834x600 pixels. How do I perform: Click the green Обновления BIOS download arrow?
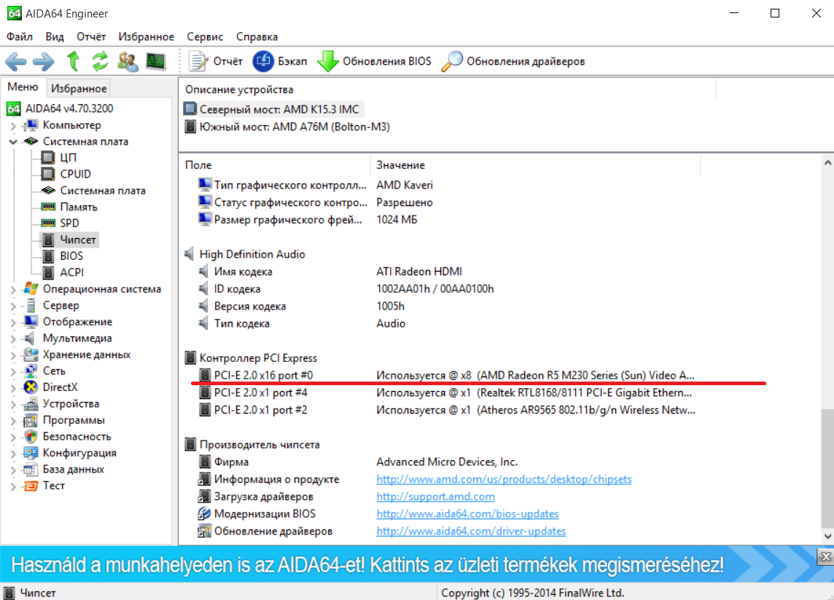click(327, 61)
